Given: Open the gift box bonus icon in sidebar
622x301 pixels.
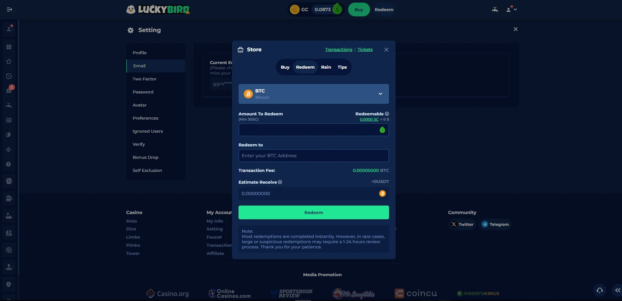Looking at the screenshot, I should (9, 46).
